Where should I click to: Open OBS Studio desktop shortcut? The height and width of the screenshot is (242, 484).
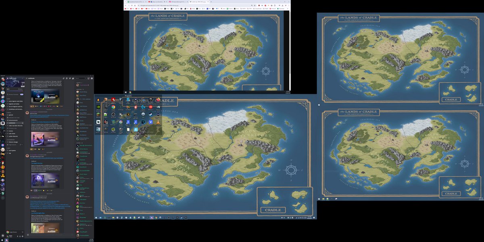(113, 115)
